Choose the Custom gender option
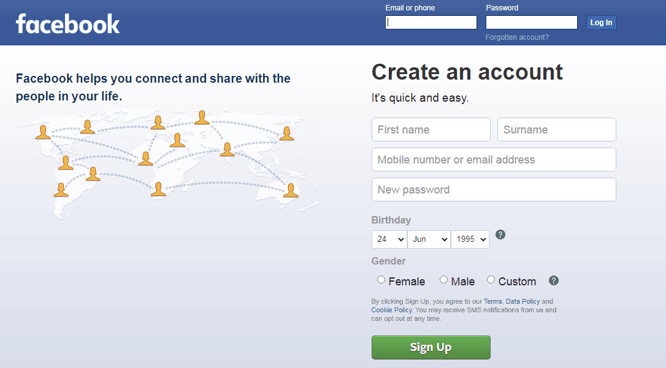666x368 pixels. coord(491,280)
